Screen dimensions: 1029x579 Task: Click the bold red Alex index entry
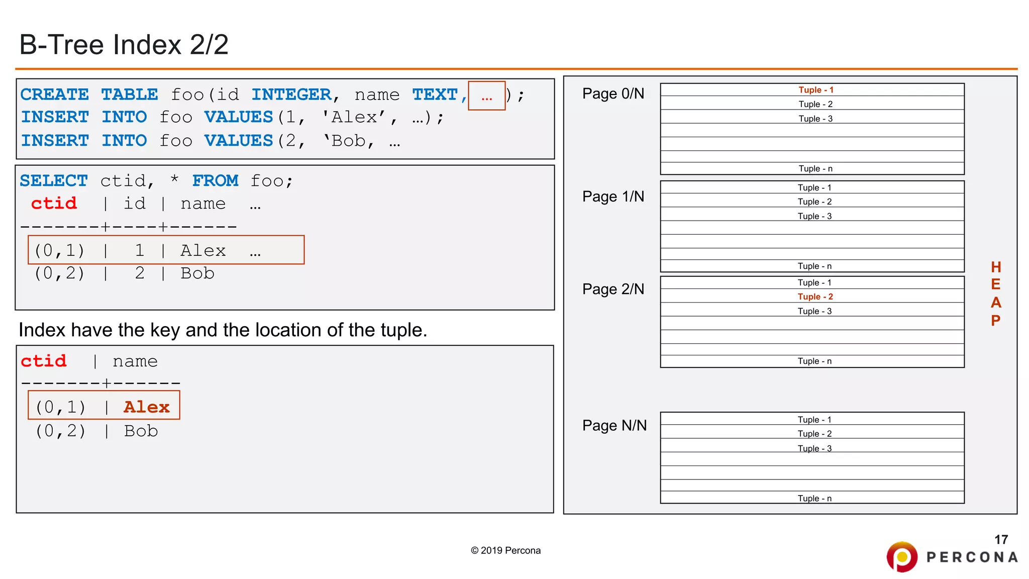[146, 407]
